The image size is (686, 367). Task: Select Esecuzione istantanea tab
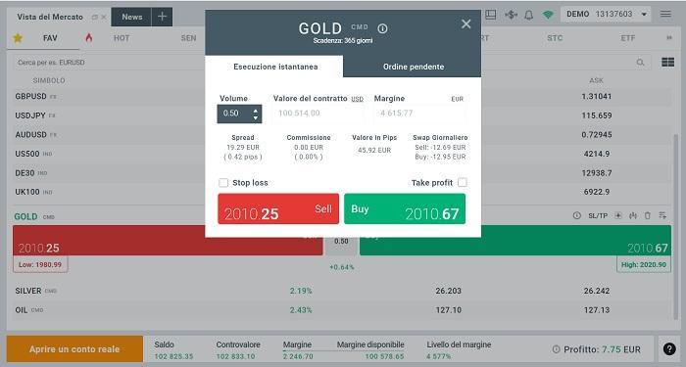pyautogui.click(x=274, y=67)
